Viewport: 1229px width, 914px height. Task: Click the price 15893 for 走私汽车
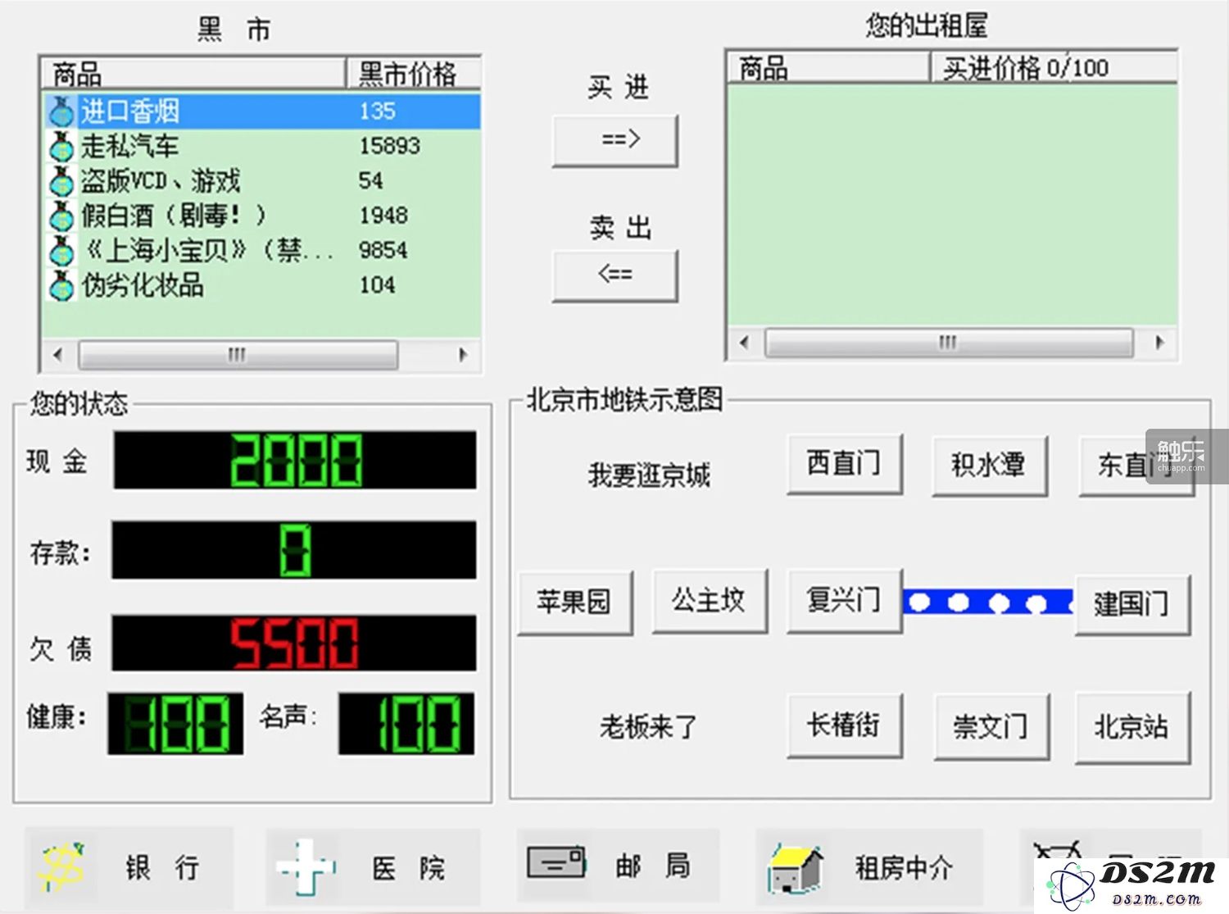[390, 147]
